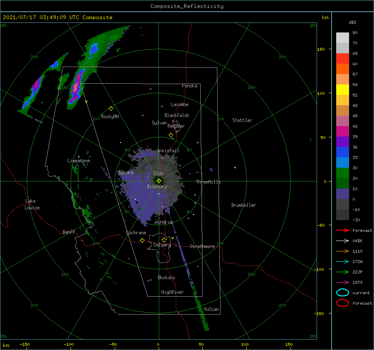Click the red forecast ellipse icon

(342, 303)
